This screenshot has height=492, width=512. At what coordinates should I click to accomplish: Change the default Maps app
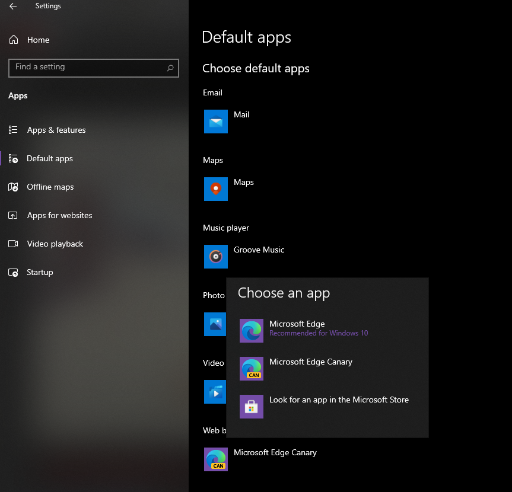click(244, 182)
